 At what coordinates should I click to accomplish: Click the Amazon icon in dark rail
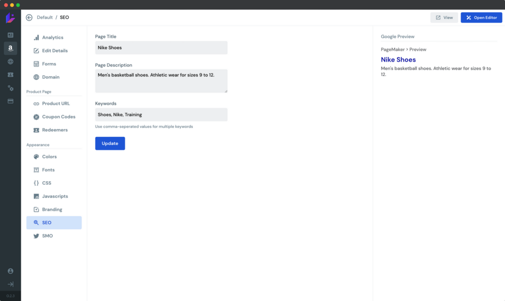10,48
